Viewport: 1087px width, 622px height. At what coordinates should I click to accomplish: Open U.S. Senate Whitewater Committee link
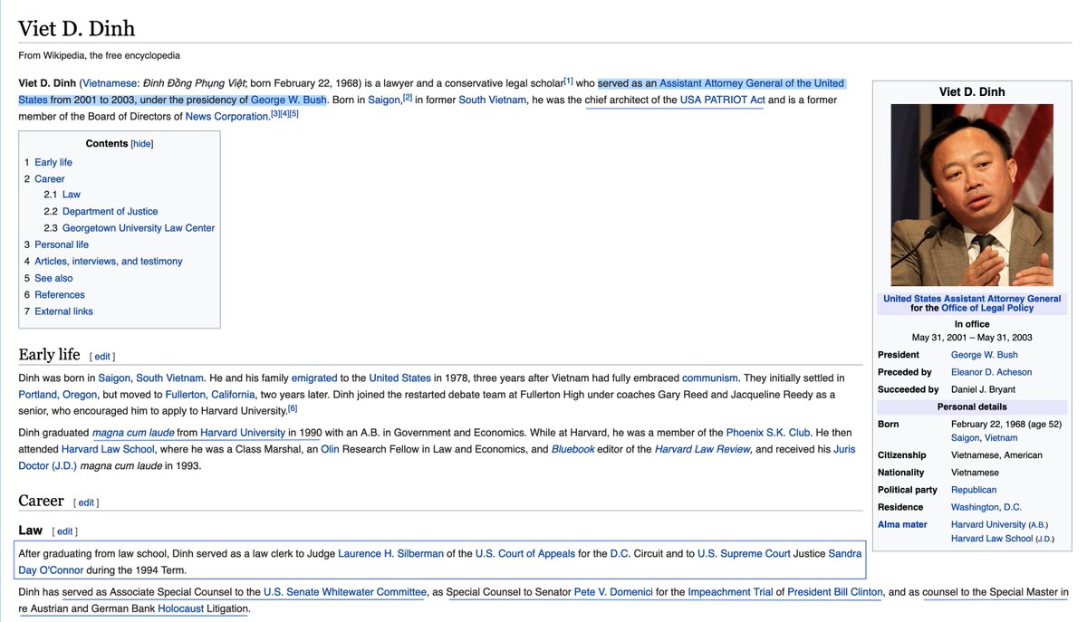pyautogui.click(x=345, y=592)
